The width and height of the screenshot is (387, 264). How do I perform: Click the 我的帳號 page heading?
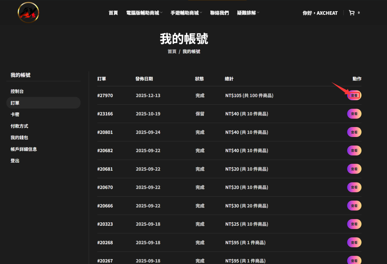[184, 39]
